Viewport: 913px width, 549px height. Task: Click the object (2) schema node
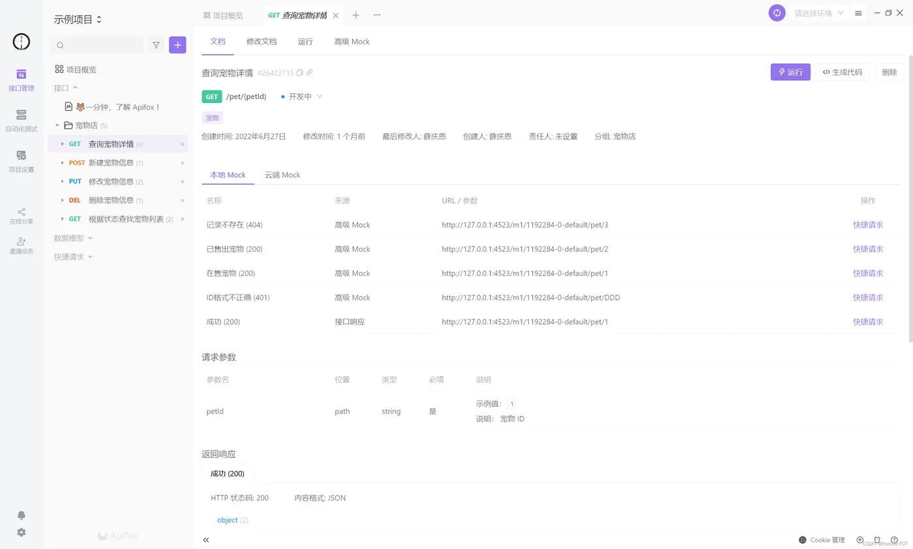tap(232, 520)
